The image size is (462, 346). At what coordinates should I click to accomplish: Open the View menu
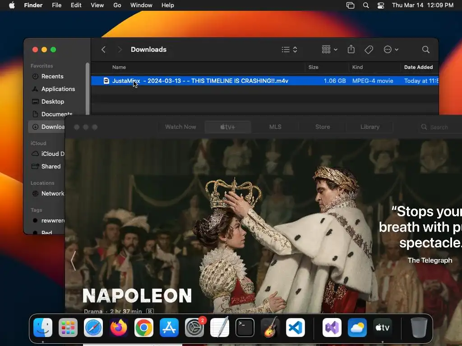(97, 5)
